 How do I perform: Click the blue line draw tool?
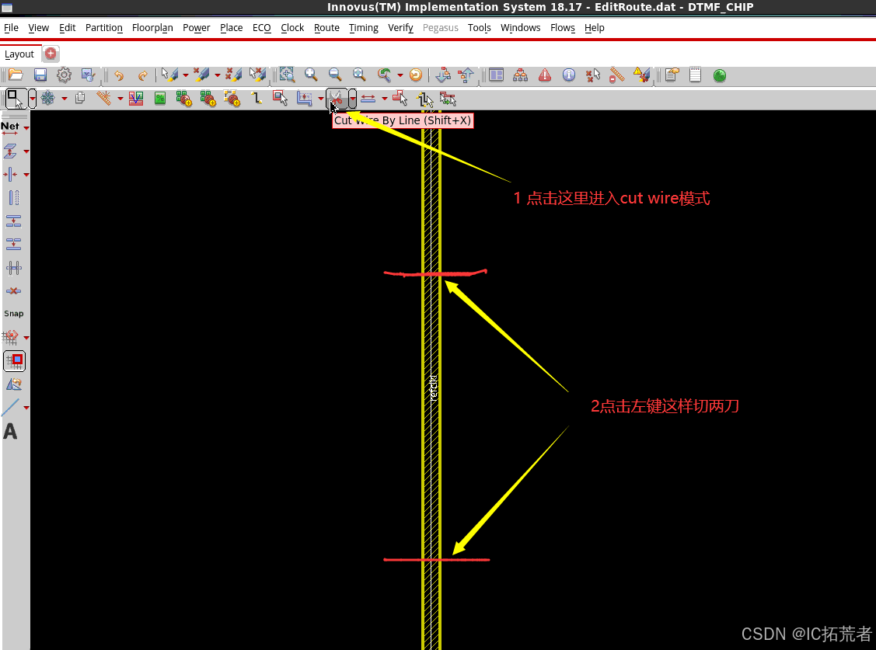point(11,407)
